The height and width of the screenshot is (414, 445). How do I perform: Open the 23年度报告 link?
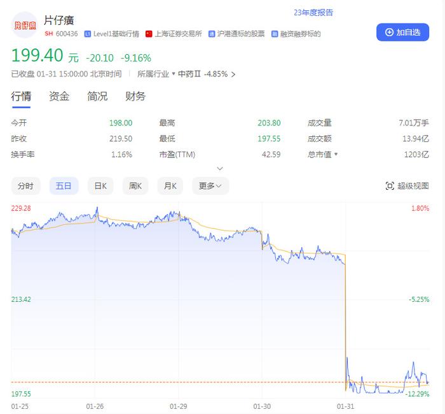coord(313,13)
